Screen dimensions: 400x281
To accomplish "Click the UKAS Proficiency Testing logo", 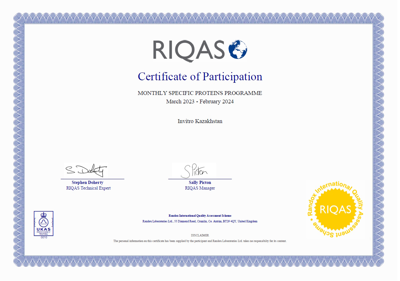I will pyautogui.click(x=43, y=224).
